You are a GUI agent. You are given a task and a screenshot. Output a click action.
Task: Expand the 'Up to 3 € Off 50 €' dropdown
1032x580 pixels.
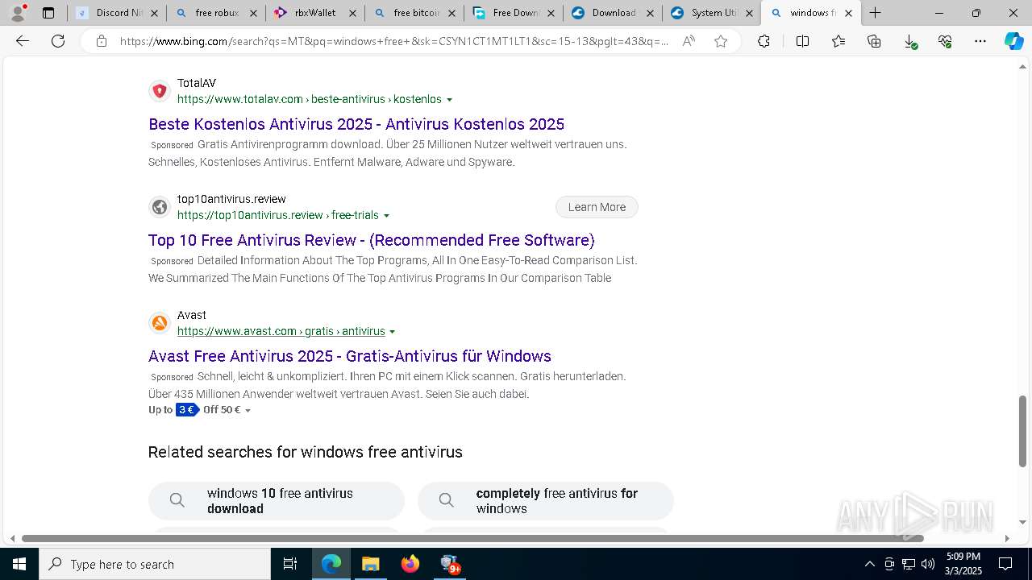tap(248, 410)
